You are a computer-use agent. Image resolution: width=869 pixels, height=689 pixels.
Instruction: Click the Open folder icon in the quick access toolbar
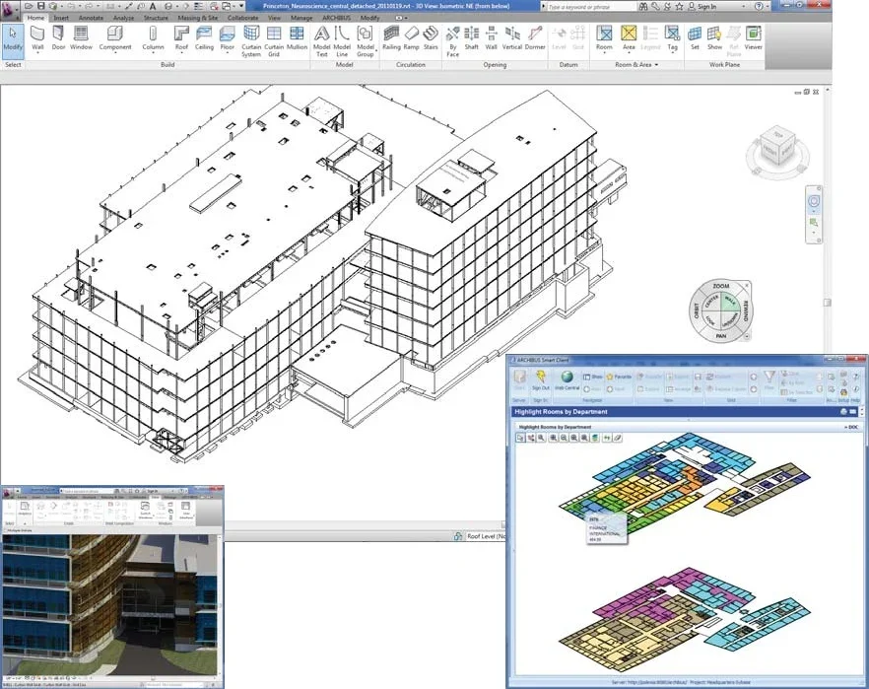pos(29,6)
